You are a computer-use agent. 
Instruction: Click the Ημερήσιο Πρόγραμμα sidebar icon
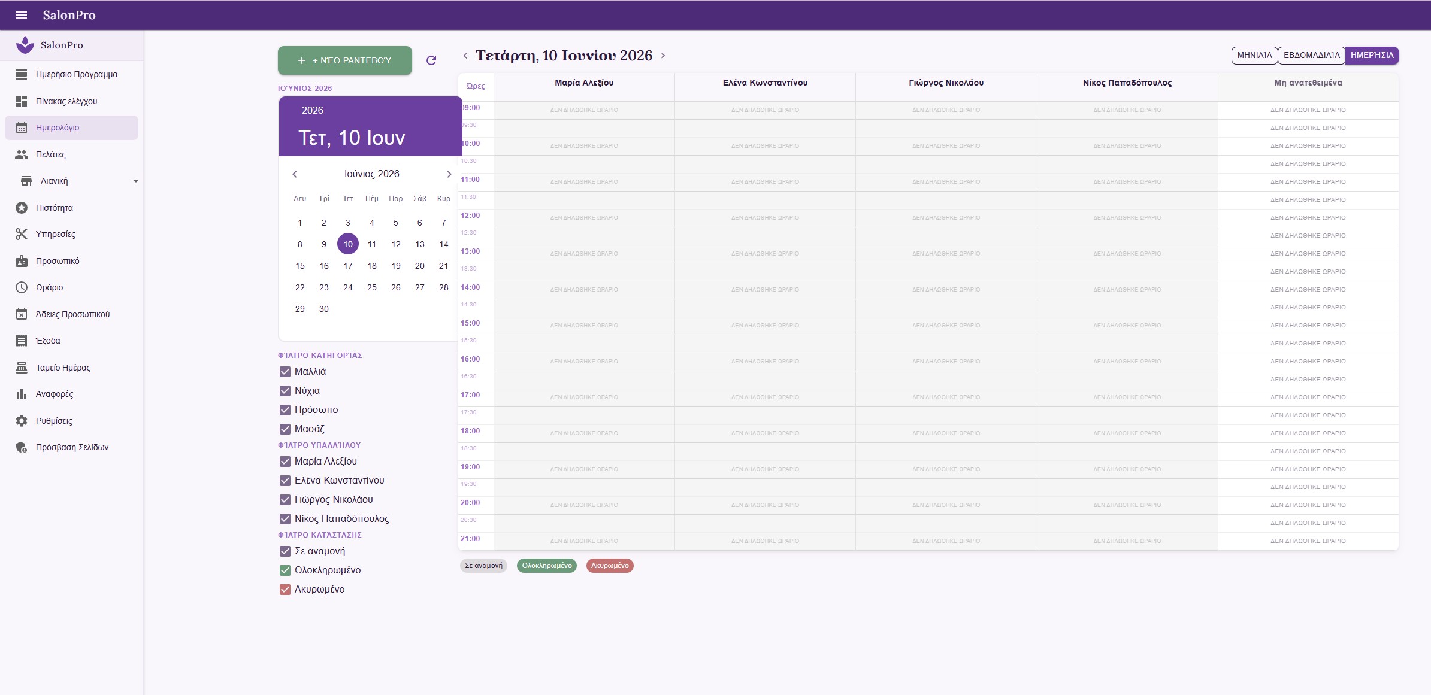pyautogui.click(x=22, y=74)
